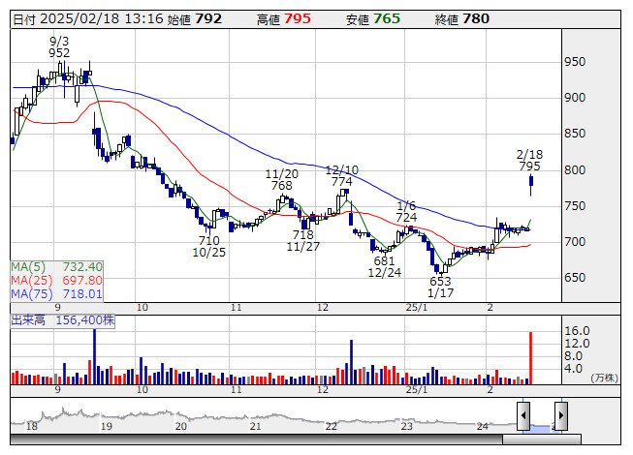This screenshot has height=455, width=633.
Task: Click the latest candlestick near 780
Action: click(531, 181)
